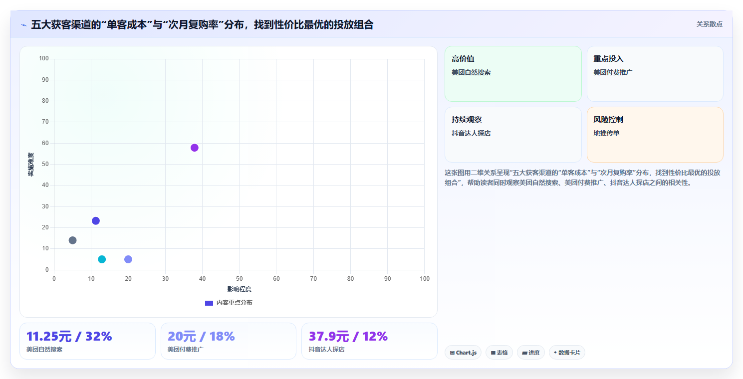Click 抖音达人探店 inside the 持续观察 card
Image resolution: width=743 pixels, height=379 pixels.
click(x=471, y=133)
